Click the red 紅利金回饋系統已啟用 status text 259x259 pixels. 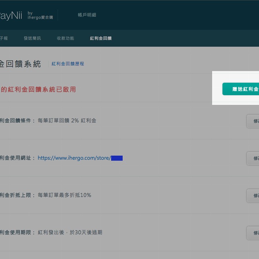coord(38,89)
